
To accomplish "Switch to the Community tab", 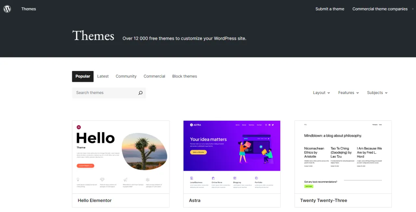I will tap(126, 76).
